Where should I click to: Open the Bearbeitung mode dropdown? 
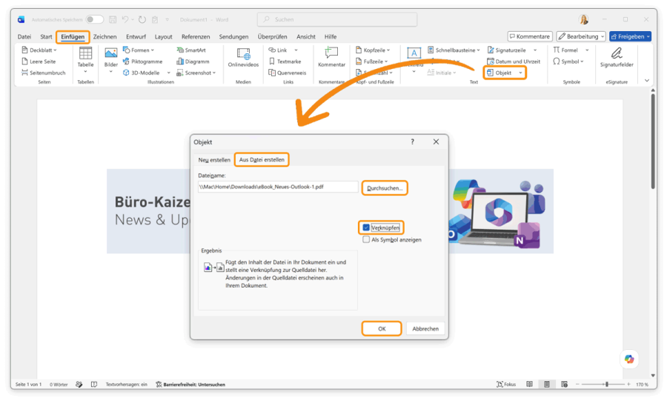[580, 36]
